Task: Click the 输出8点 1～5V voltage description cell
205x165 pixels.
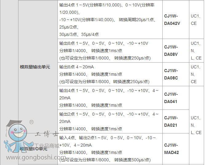Action: 109,51
